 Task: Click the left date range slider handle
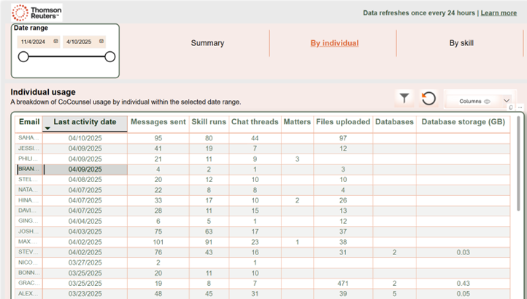(x=23, y=57)
